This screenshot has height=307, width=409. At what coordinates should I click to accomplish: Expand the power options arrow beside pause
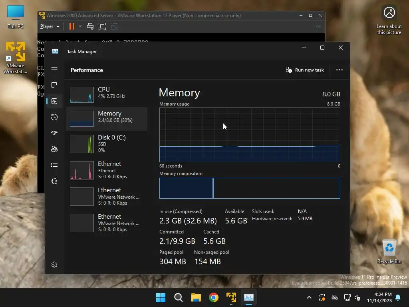[x=80, y=26]
